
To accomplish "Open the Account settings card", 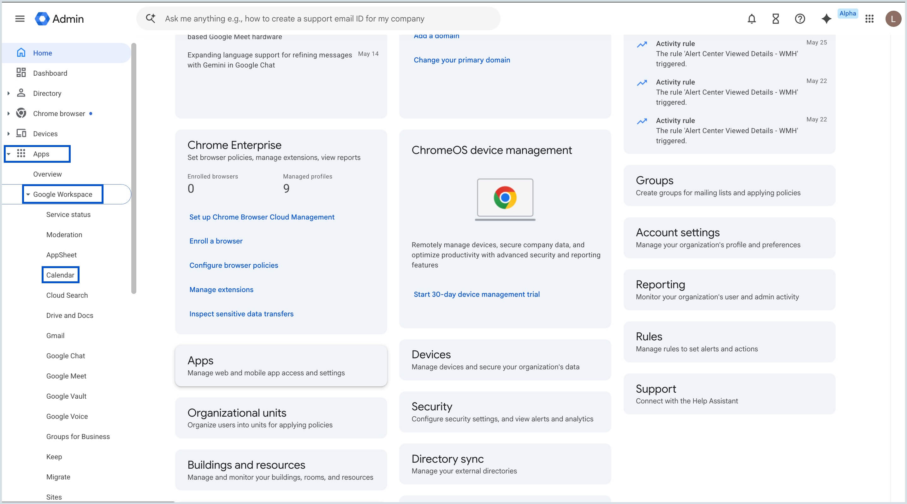I will click(729, 237).
